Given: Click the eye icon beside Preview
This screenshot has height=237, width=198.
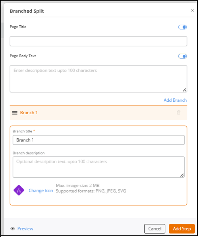Looking at the screenshot, I should 13,229.
